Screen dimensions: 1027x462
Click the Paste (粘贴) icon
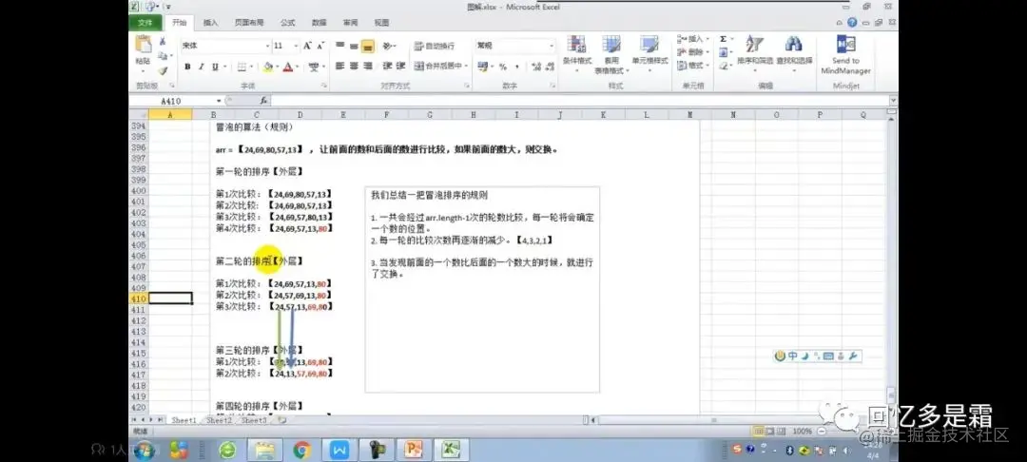tap(143, 45)
